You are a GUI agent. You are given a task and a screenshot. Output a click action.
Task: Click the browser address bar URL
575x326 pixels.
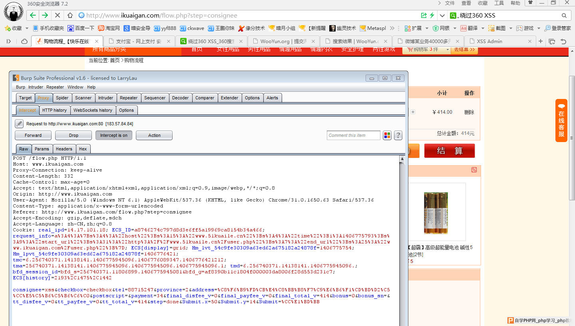[162, 16]
